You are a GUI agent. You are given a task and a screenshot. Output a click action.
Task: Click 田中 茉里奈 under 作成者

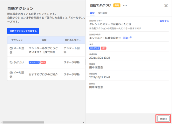click(x=96, y=68)
